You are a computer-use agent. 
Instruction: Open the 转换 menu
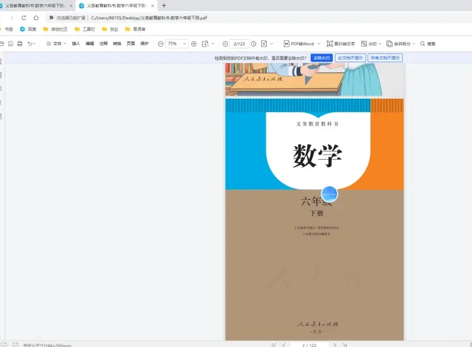coord(117,43)
